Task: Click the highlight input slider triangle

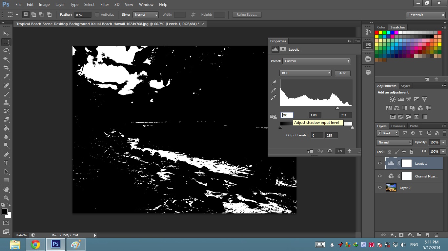Action: pos(337,108)
